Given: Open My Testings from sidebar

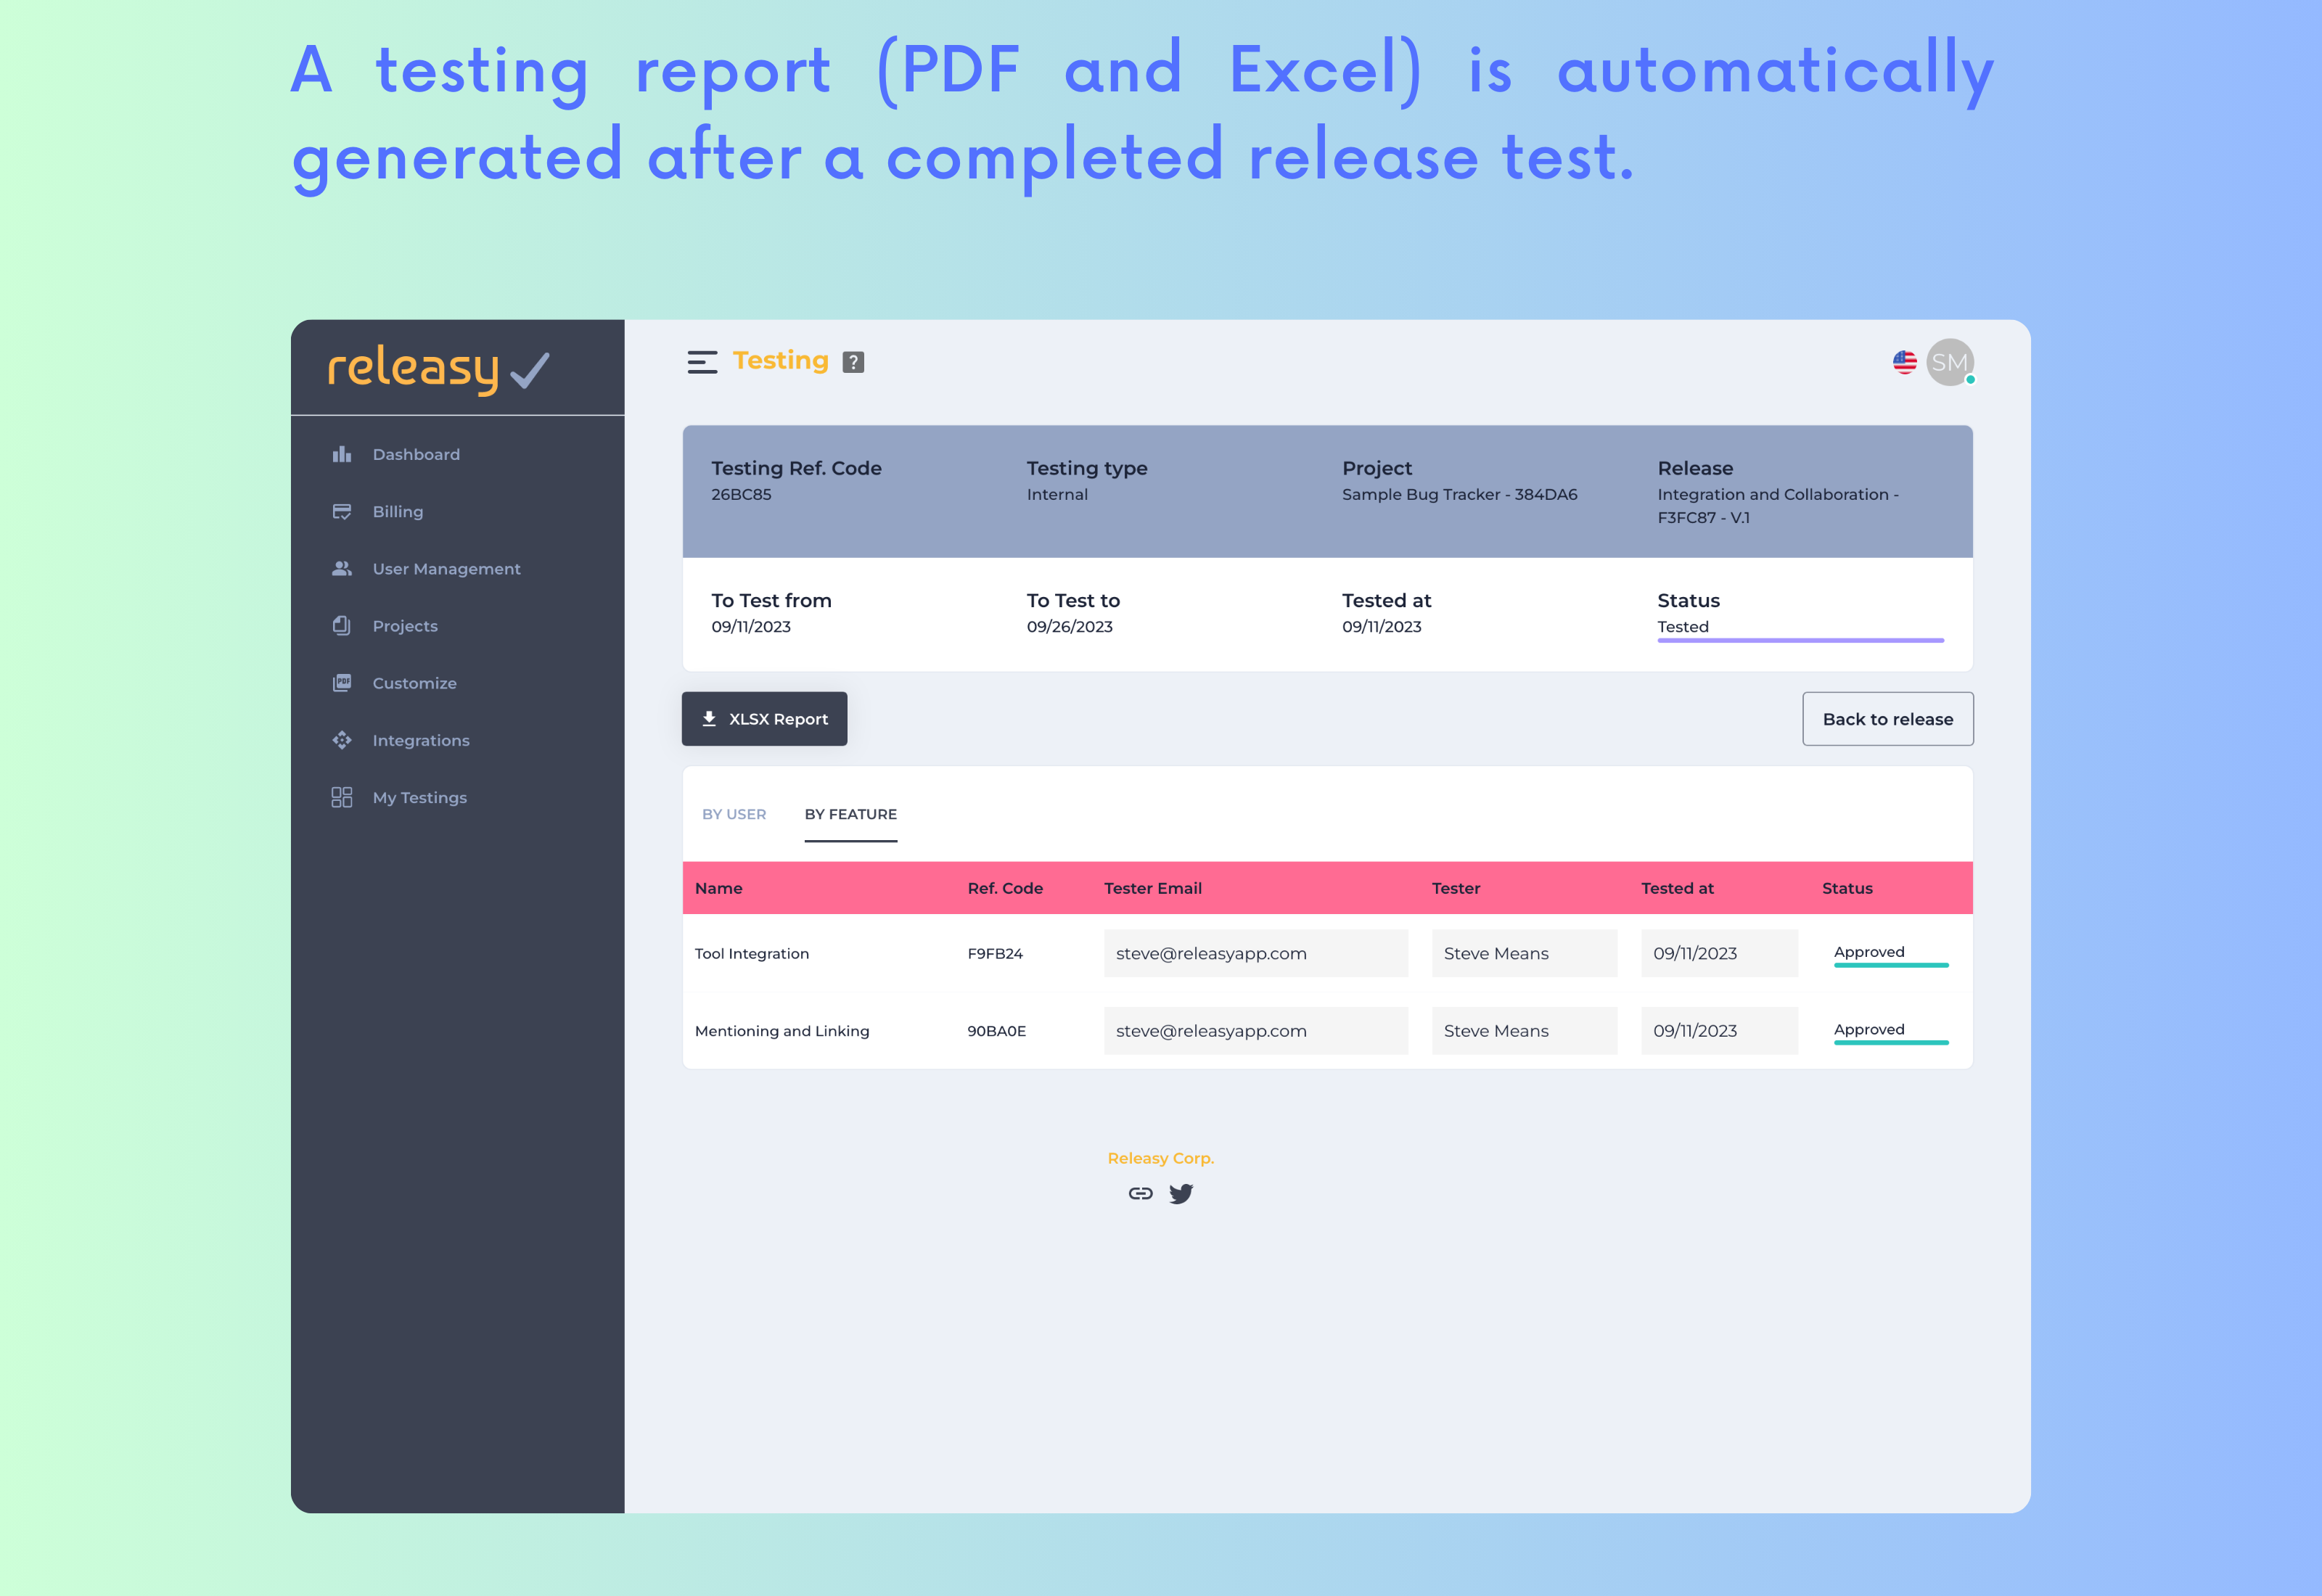Looking at the screenshot, I should tap(419, 797).
